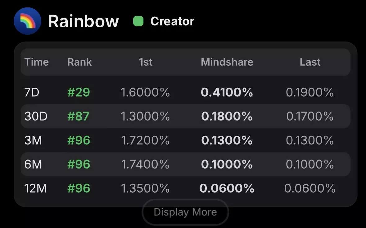
Task: Expand the list with Display More
Action: 185,212
